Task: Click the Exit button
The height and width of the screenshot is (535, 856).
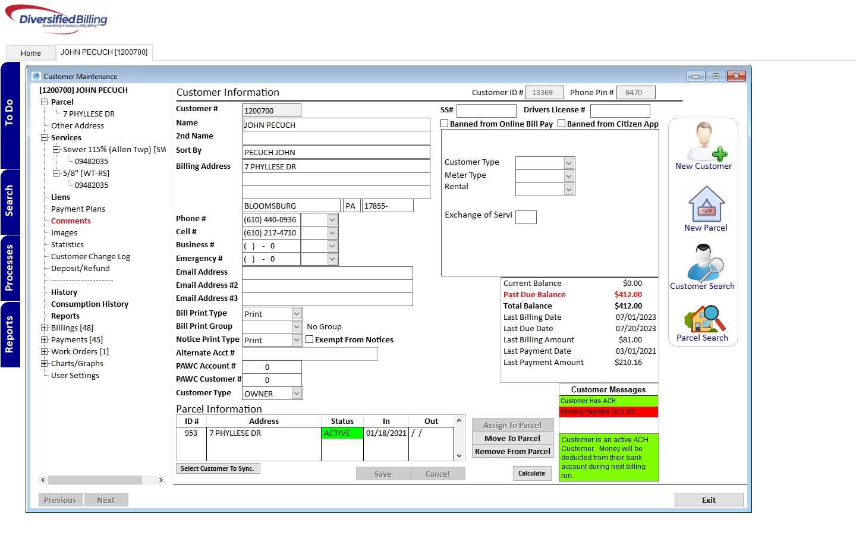Action: 709,500
